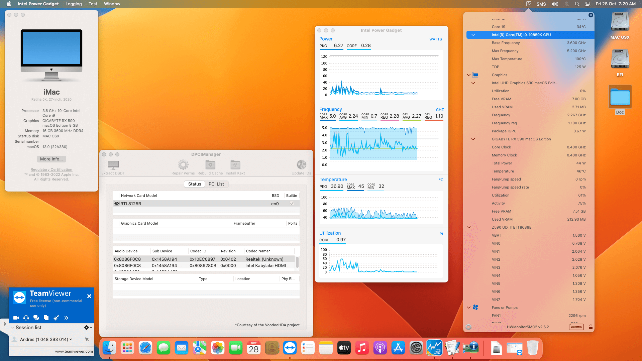Toggle the Builtin checkbox for RTL8125B

click(292, 203)
